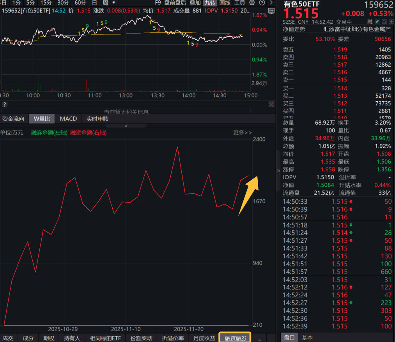Click 汇添富中证细分有色金属产 index name

tap(357, 29)
